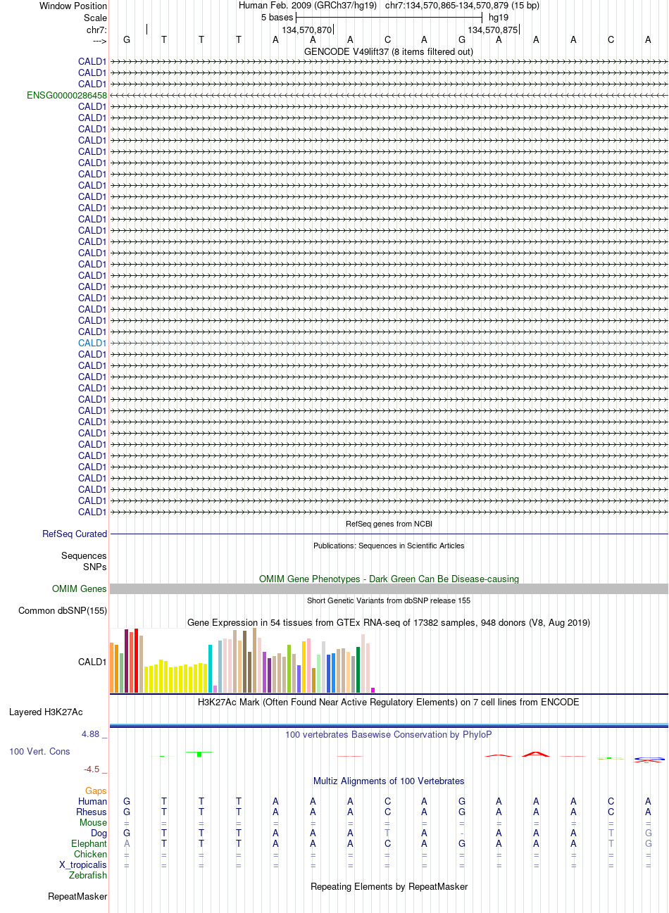This screenshot has width=669, height=913.
Task: Select the Elephant alignment row label
Action: (x=89, y=844)
